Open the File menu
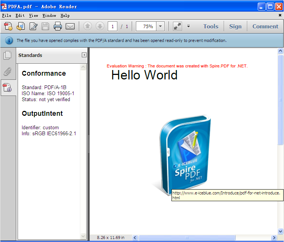This screenshot has height=242, width=284. click(x=6, y=16)
